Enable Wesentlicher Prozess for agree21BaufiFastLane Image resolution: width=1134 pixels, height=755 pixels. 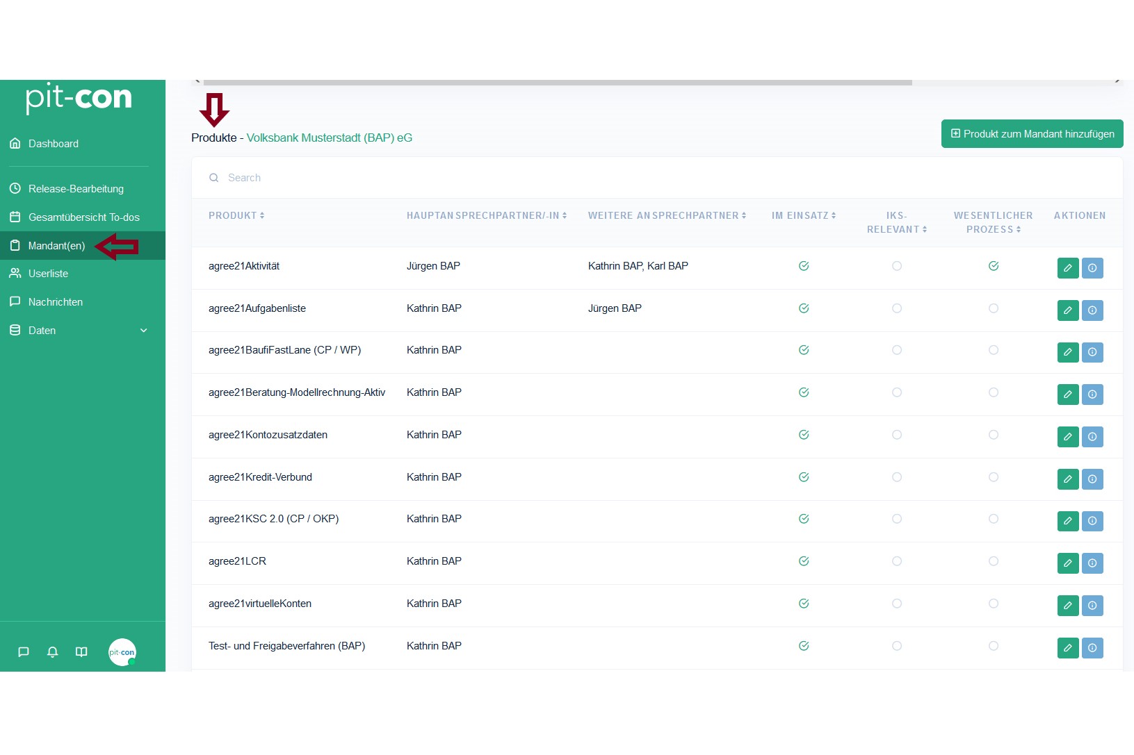(x=994, y=350)
